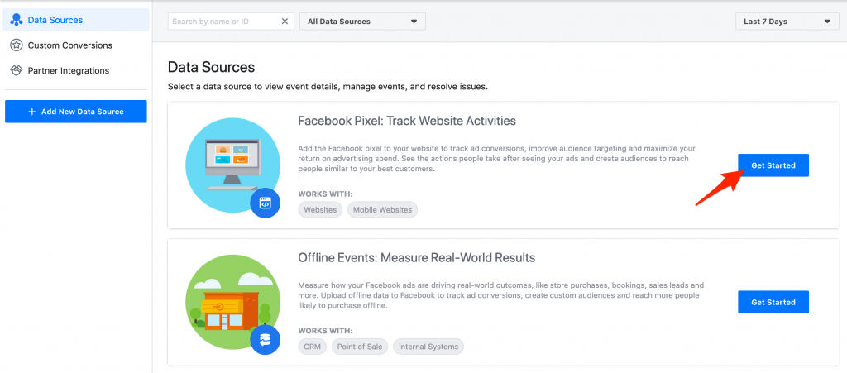Click the Point of Sale tag
The height and width of the screenshot is (373, 847).
(360, 347)
